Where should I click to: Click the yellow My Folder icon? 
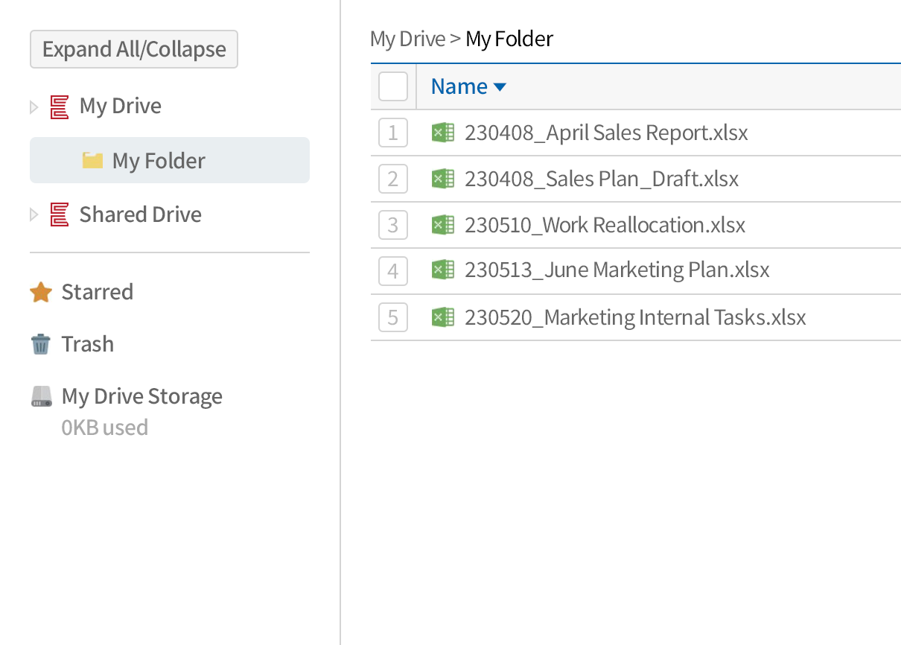[92, 161]
